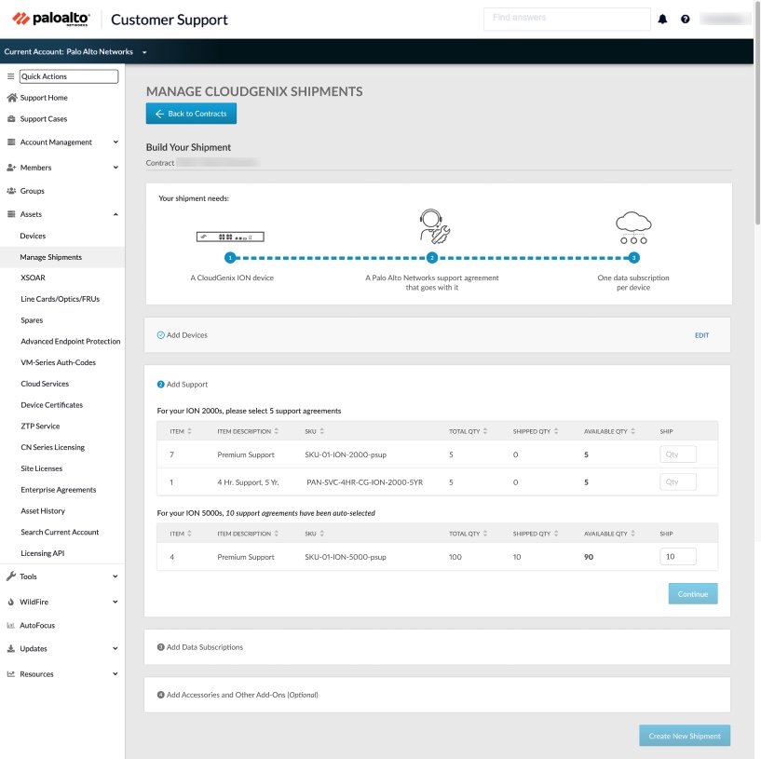
Task: Expand the Add Data Subscriptions section
Action: (437, 647)
